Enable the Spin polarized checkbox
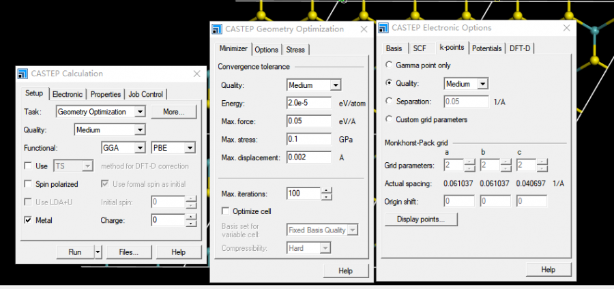 click(x=28, y=184)
